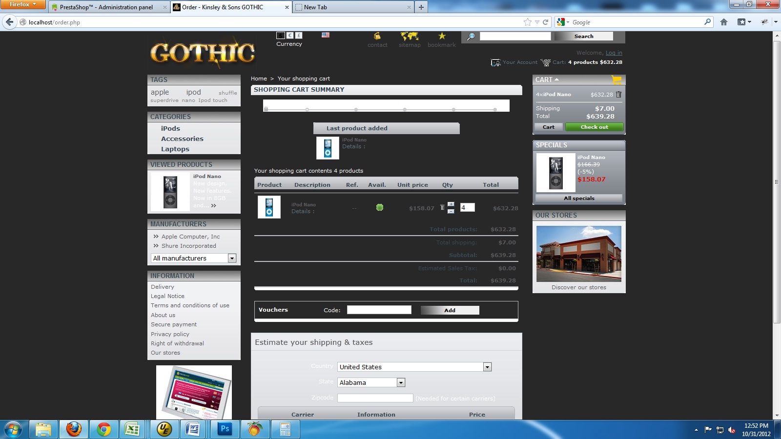Click the Cart button in CART block
The width and height of the screenshot is (781, 439).
coord(549,127)
